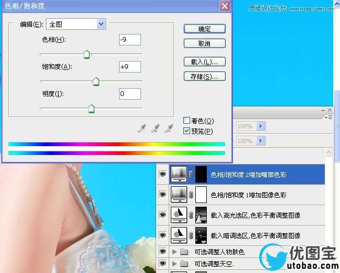Screen dimensions: 340x273
Task: Click adjustment thumbnail of 色相/饱和度 1增加图像色彩 layer
Action: click(x=179, y=194)
